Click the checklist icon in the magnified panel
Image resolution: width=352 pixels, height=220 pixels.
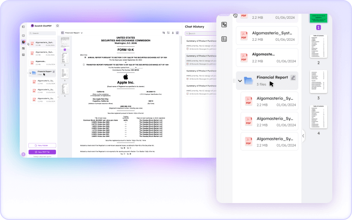click(x=224, y=39)
